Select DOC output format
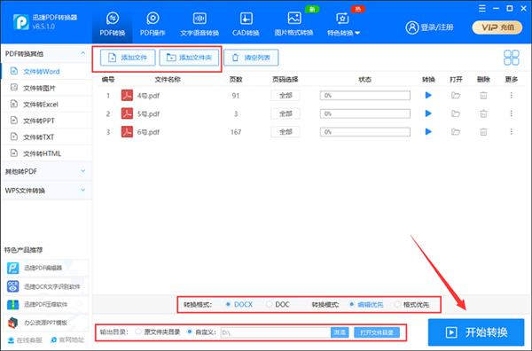The height and width of the screenshot is (351, 532). 278,305
